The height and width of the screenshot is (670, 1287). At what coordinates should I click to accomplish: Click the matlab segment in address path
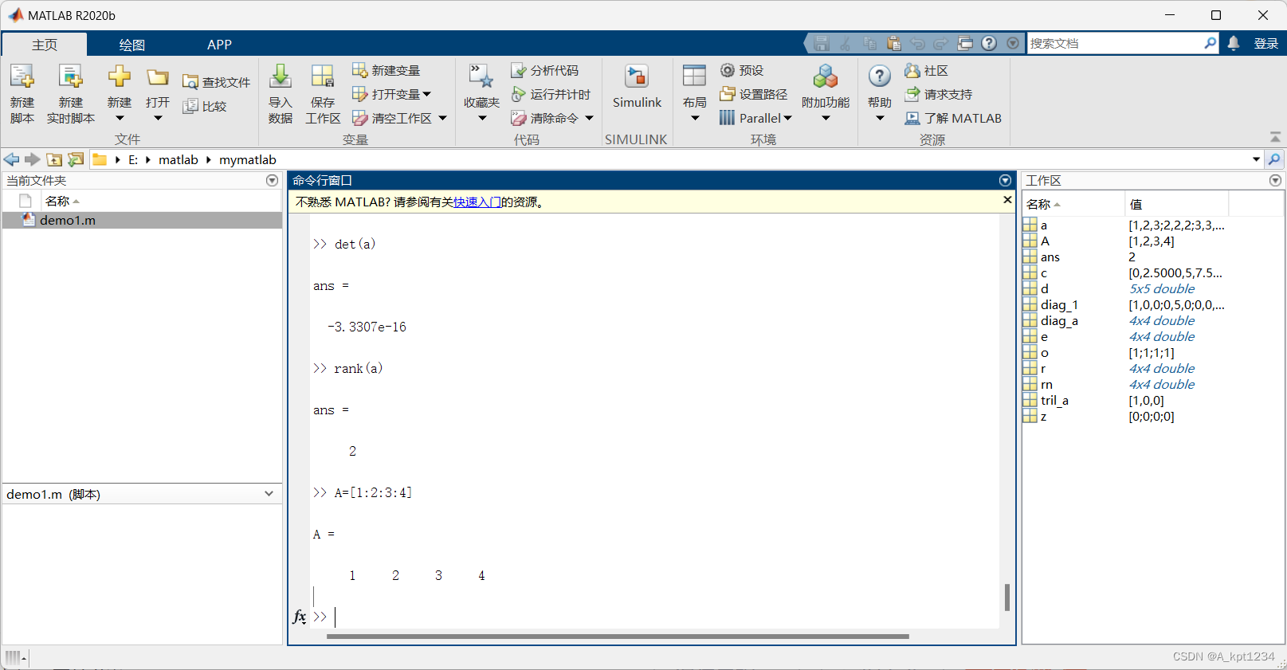click(x=179, y=159)
